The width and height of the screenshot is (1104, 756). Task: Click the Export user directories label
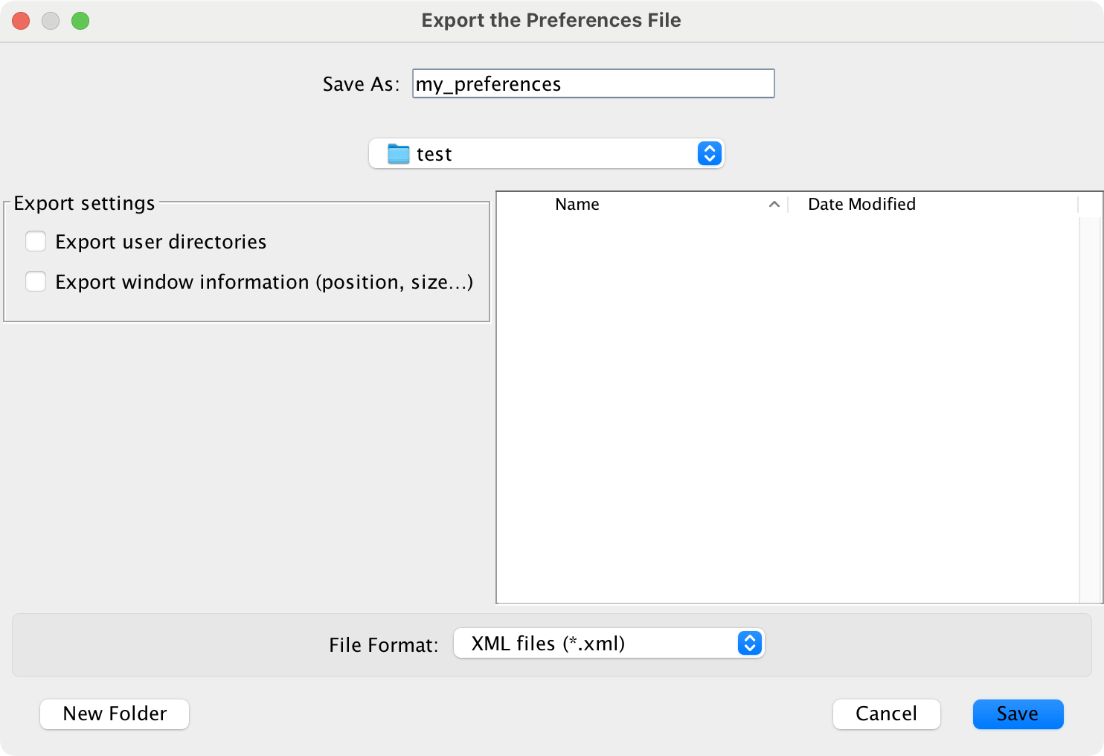point(161,242)
